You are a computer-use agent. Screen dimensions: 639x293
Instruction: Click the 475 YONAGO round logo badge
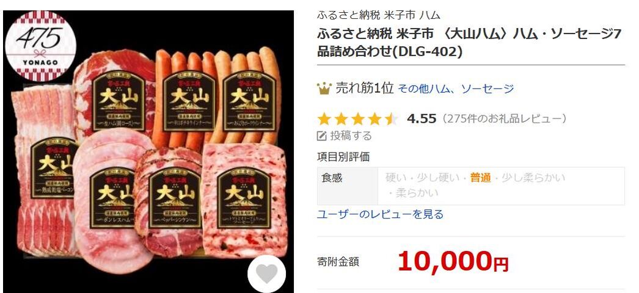pos(40,45)
